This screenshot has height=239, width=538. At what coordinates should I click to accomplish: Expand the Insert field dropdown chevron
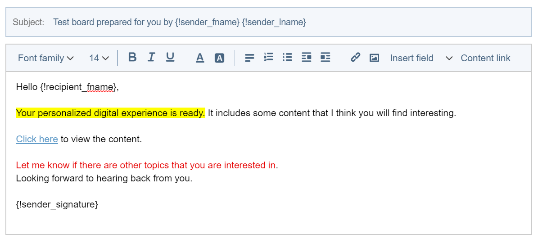(x=449, y=58)
